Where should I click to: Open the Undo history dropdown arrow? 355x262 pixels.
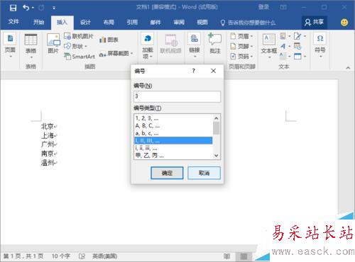tap(33, 8)
